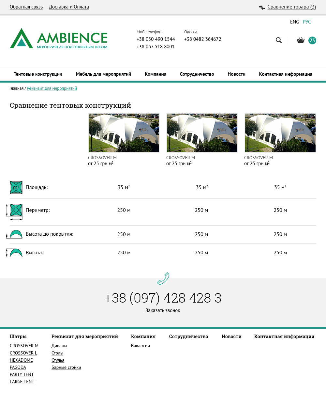The height and width of the screenshot is (393, 326).
Task: Click the cart counter badge 23
Action: [312, 40]
